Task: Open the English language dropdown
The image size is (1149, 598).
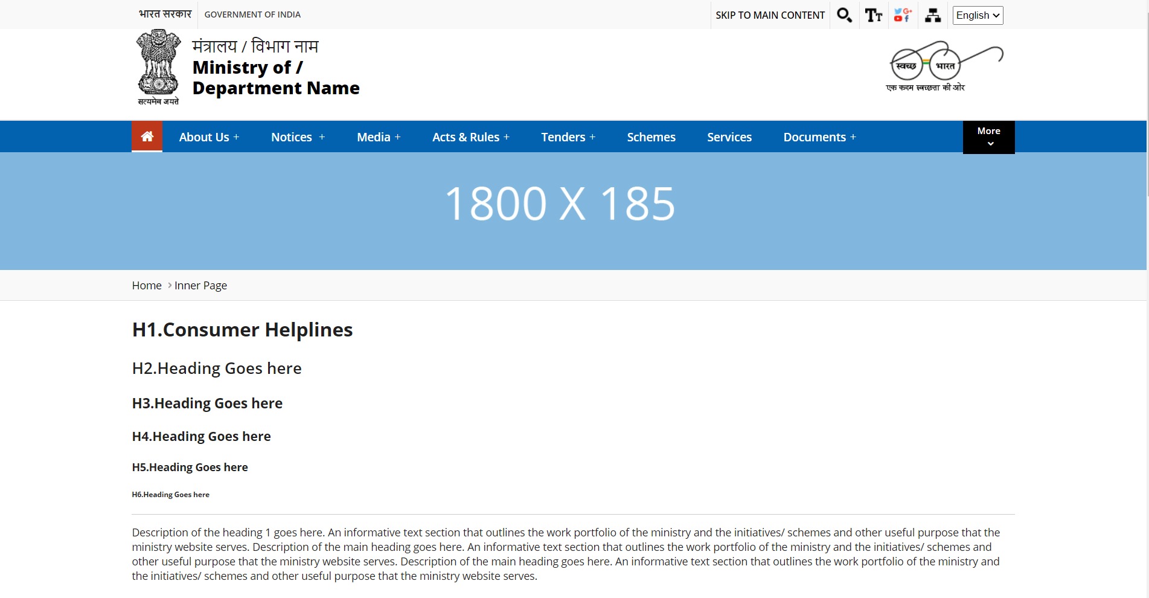Action: coord(978,15)
